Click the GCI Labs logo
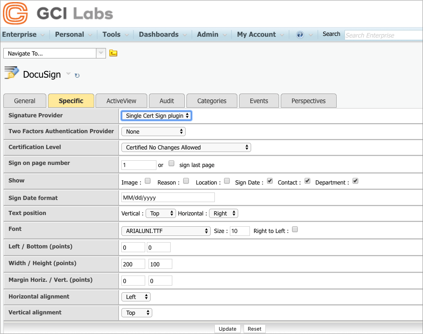Viewport: 423px width, 334px height. coord(58,13)
